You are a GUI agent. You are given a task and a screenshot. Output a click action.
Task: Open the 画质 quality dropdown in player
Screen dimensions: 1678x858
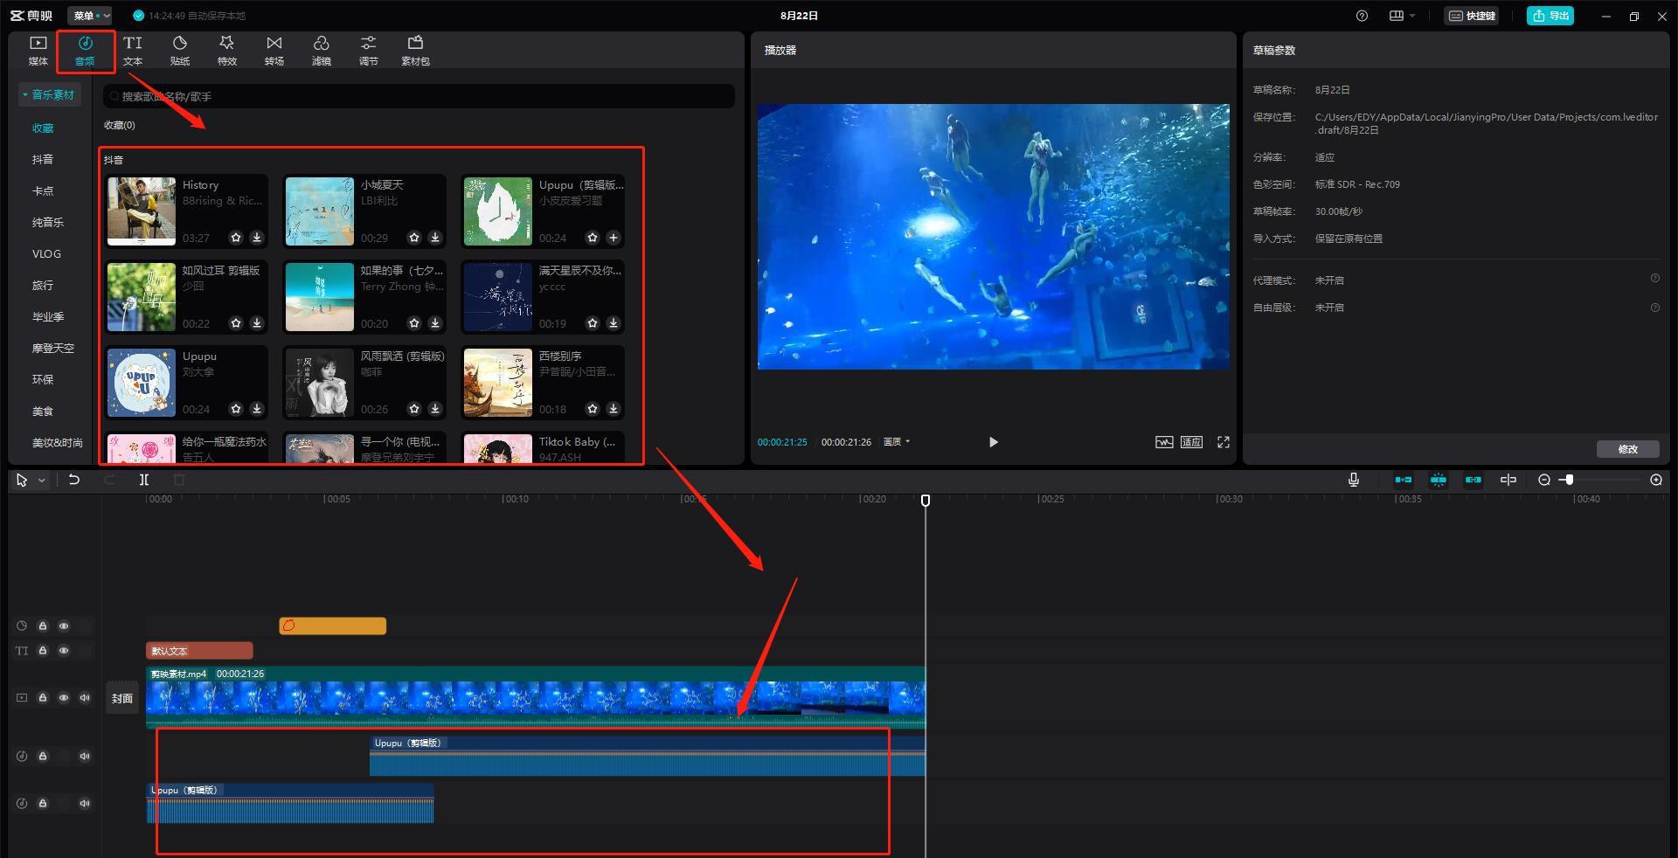[897, 442]
